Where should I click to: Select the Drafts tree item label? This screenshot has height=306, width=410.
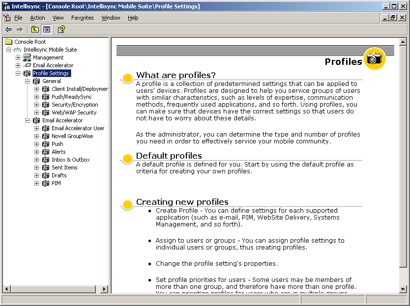pyautogui.click(x=59, y=175)
